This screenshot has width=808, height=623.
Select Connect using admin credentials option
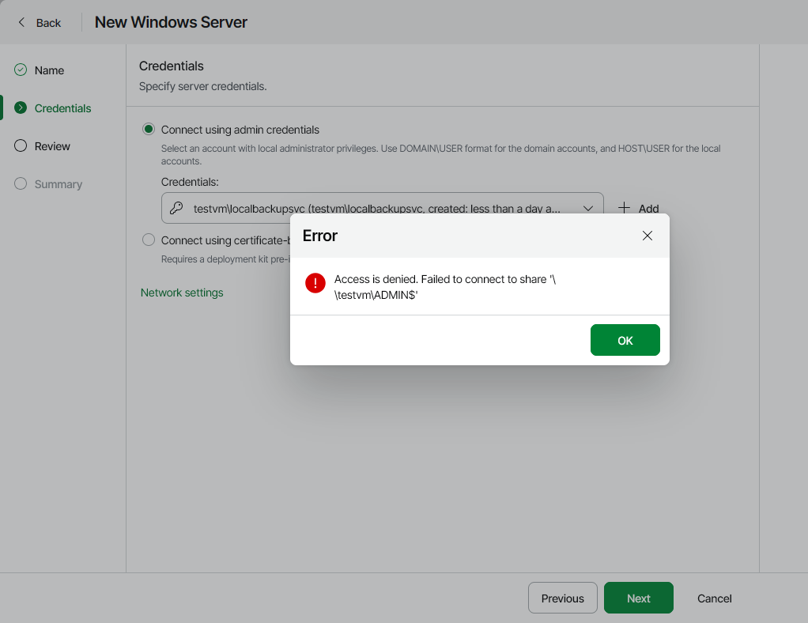click(x=149, y=130)
